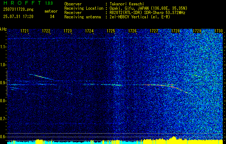This screenshot has width=226, height=144.
Task: Click the meteor count value 34
Action: point(52,17)
